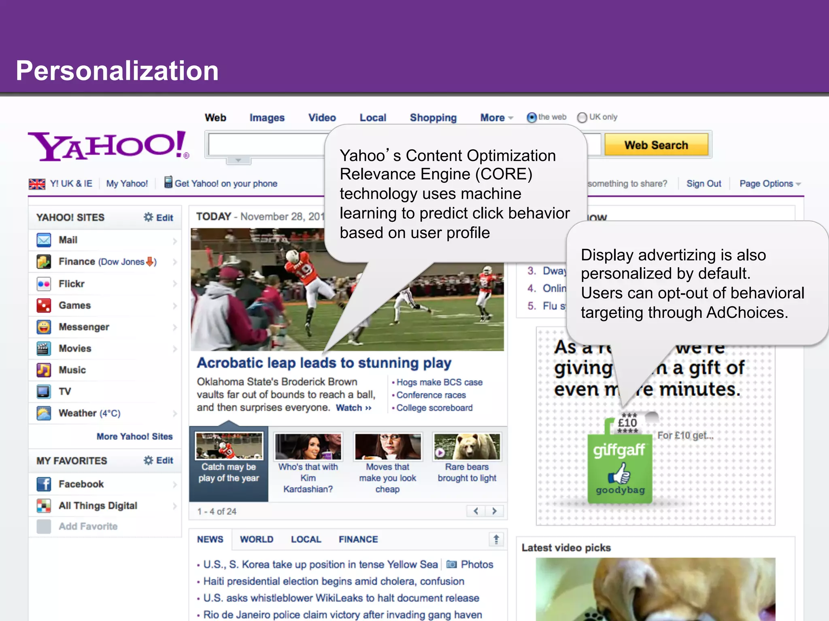The height and width of the screenshot is (621, 829).
Task: Open the More search category dropdown
Action: (497, 118)
